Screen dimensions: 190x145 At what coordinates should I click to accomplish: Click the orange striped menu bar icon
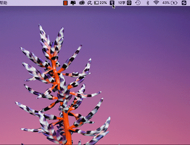click(x=65, y=3)
